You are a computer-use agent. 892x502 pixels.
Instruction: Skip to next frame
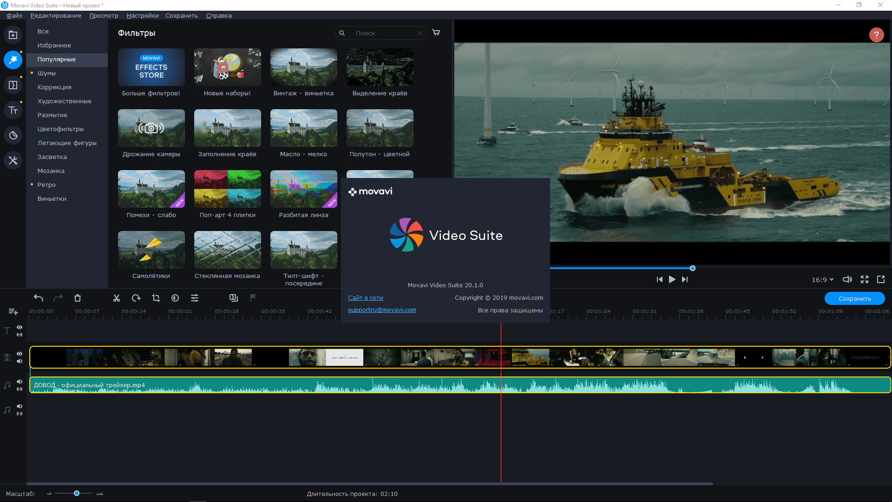click(x=685, y=279)
